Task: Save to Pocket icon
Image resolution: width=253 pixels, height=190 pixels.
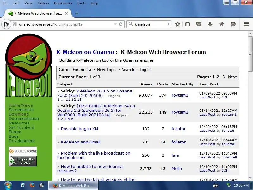Action: point(199,24)
